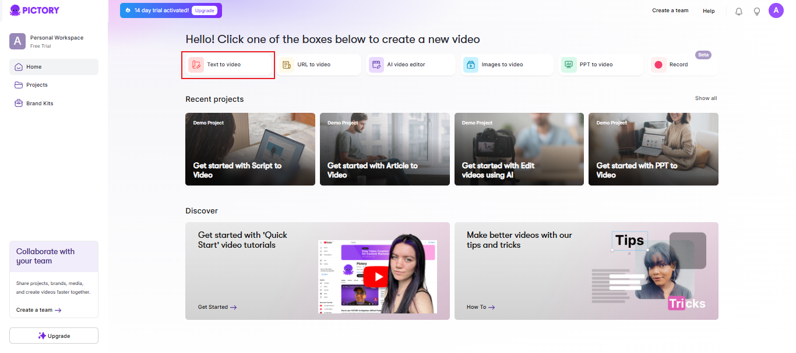Open Personal Workspace switcher
Viewport: 796px width, 353px height.
pos(54,41)
